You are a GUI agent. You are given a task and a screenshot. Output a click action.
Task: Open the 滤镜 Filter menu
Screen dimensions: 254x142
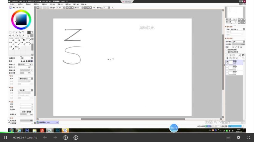click(x=60, y=4)
